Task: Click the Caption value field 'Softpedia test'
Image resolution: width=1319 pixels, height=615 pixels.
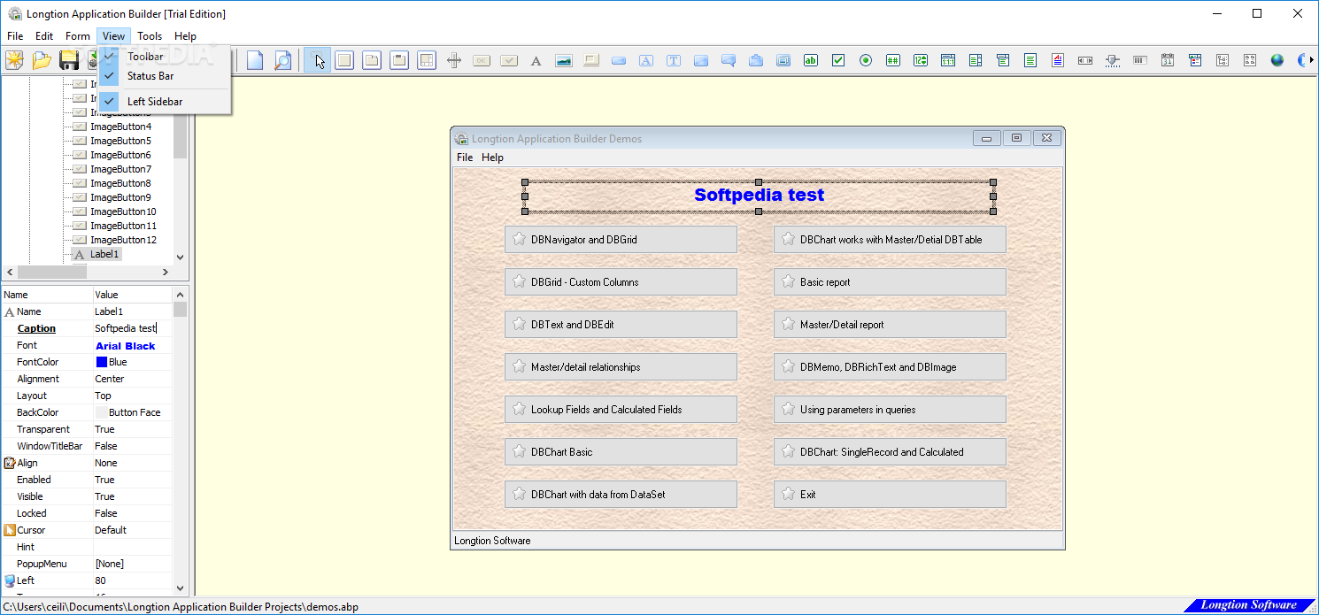Action: point(133,328)
